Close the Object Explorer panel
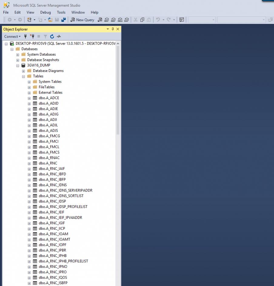The height and width of the screenshot is (286, 274). [x=118, y=29]
